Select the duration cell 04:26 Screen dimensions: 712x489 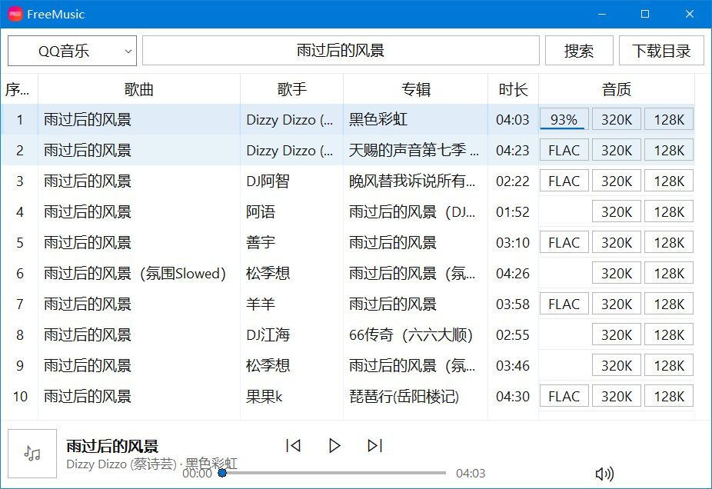coord(513,273)
